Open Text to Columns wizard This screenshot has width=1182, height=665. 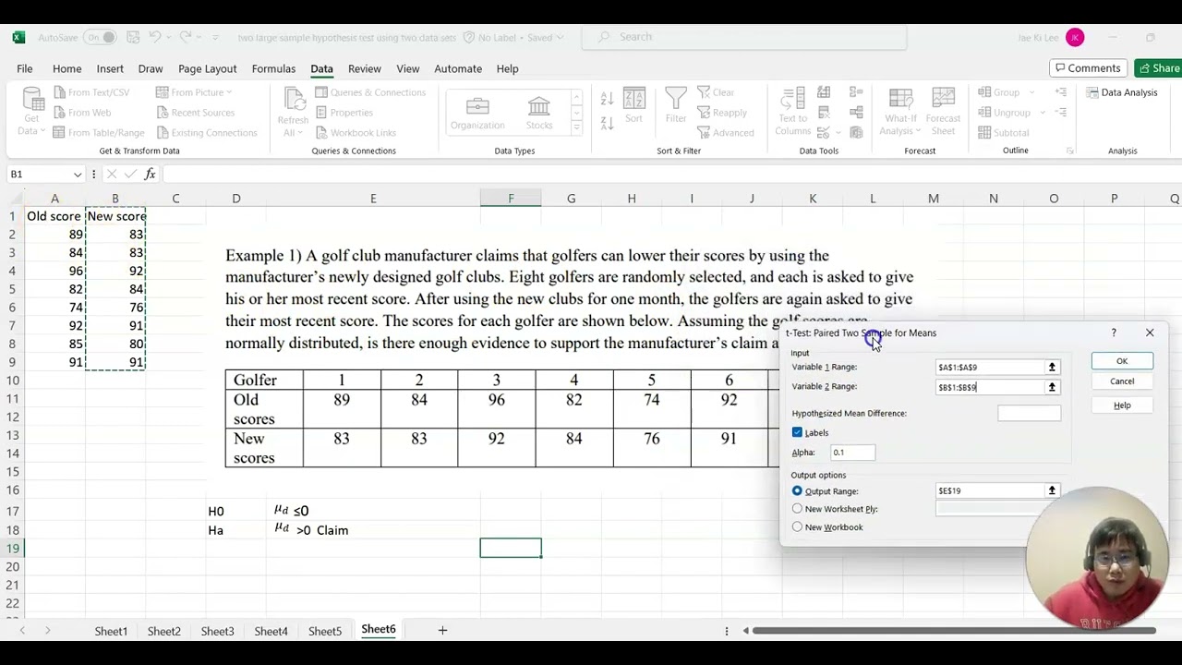792,112
